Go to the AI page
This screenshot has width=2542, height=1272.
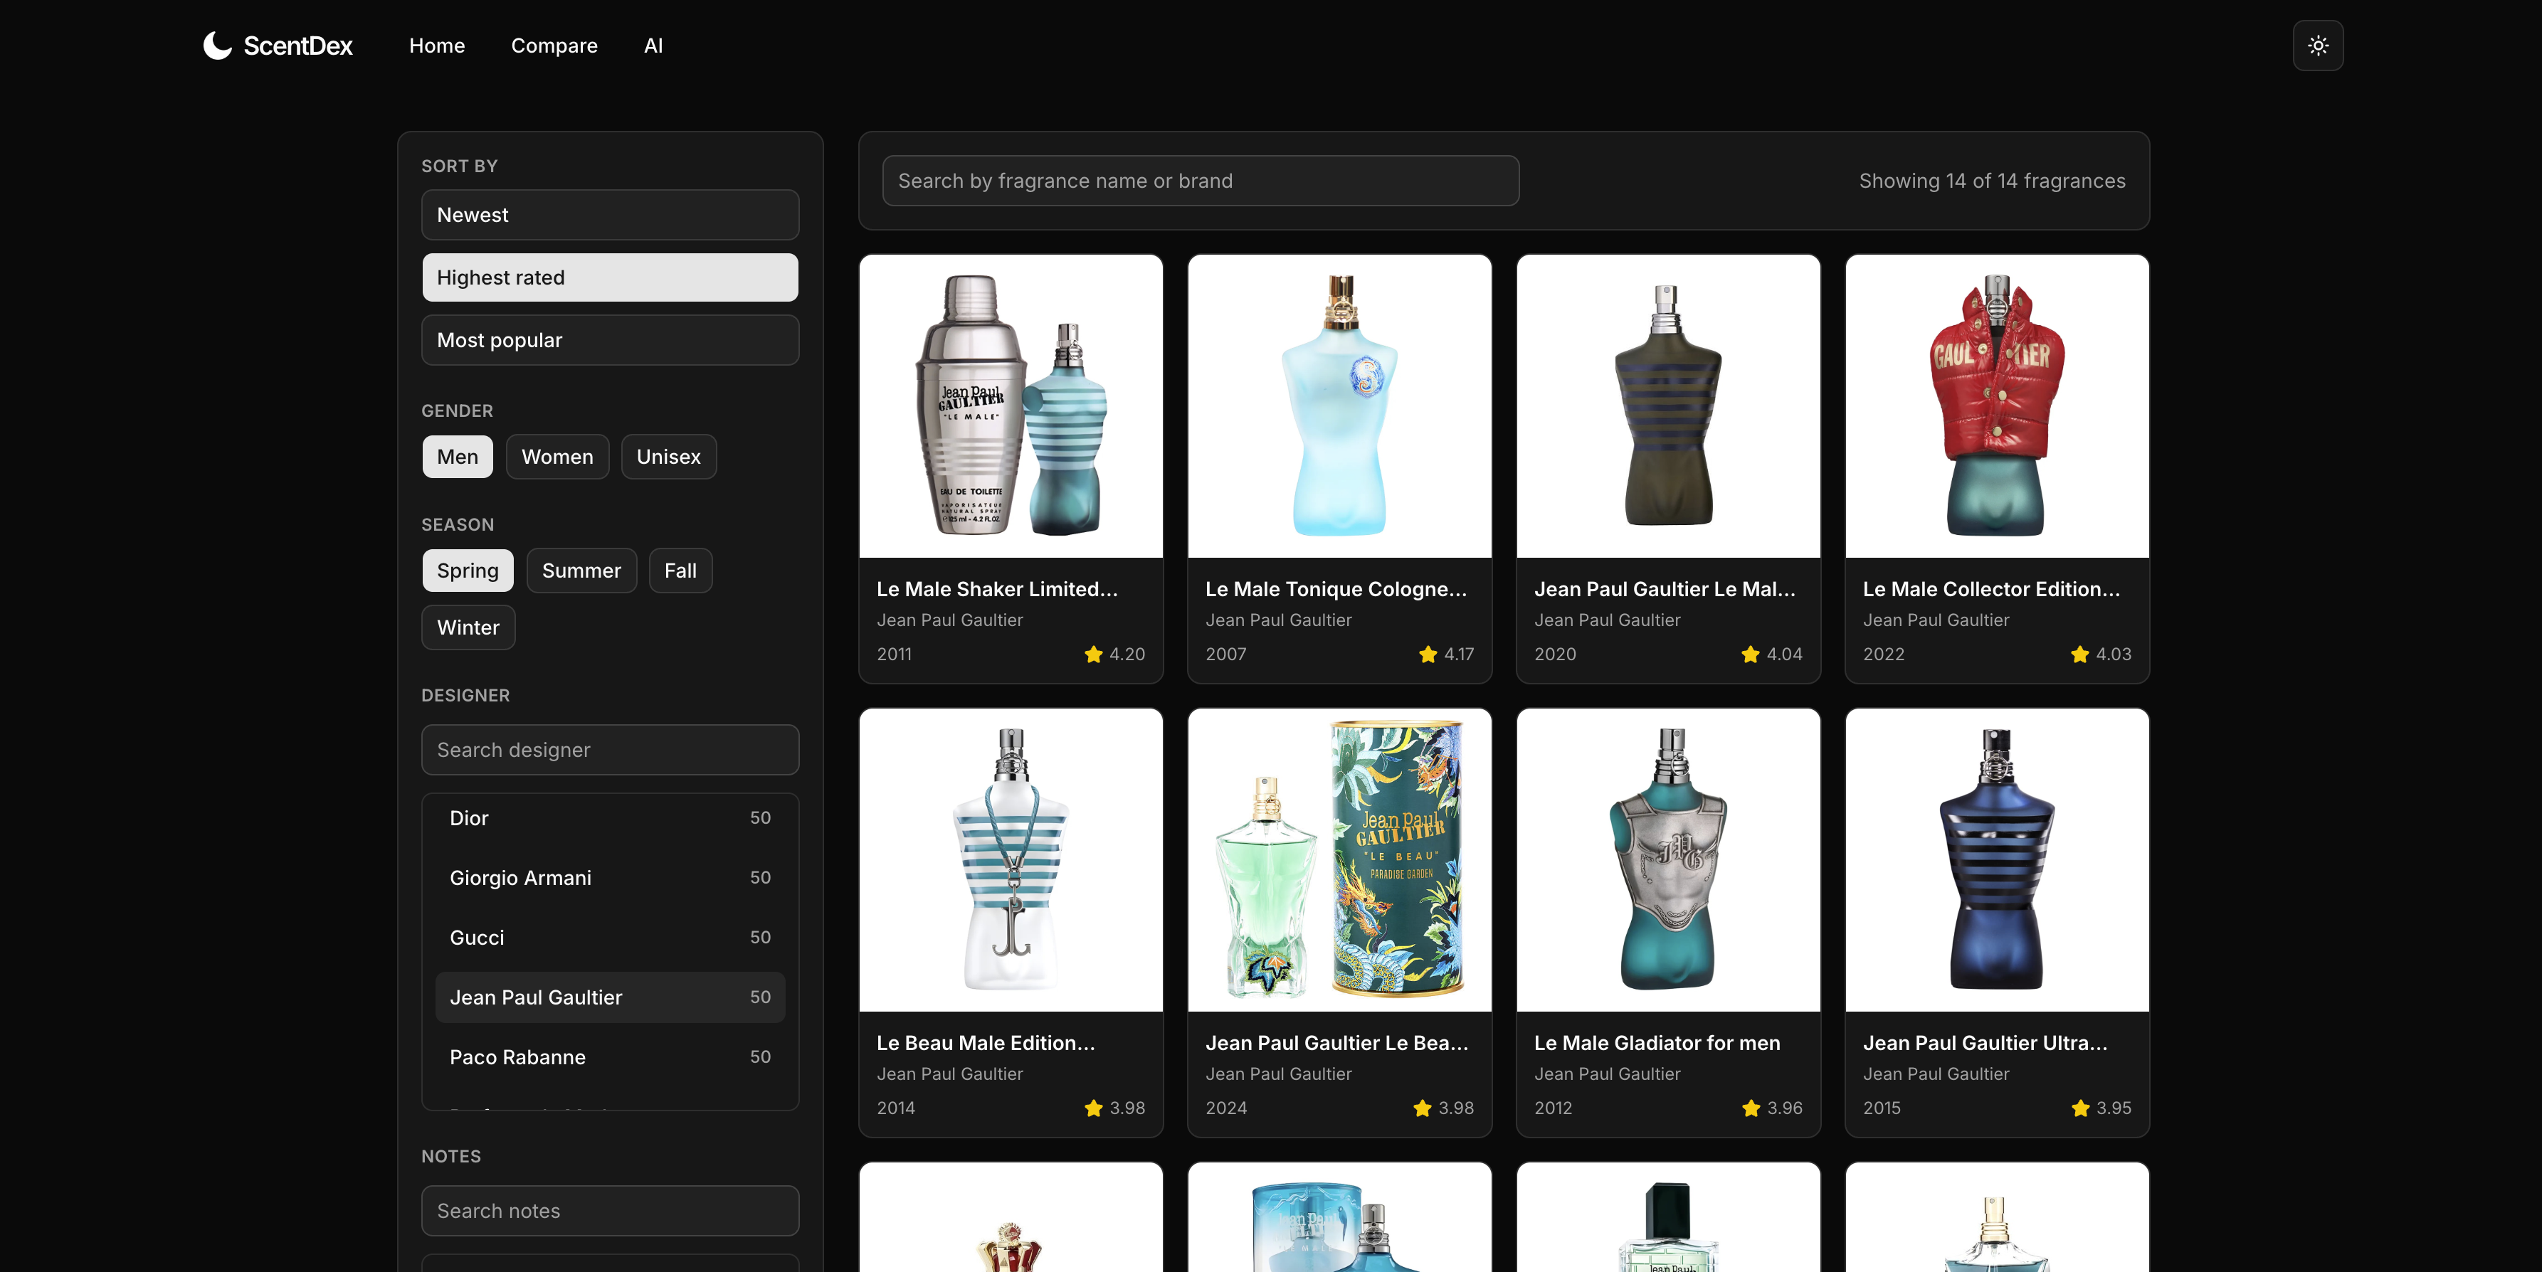[x=653, y=46]
